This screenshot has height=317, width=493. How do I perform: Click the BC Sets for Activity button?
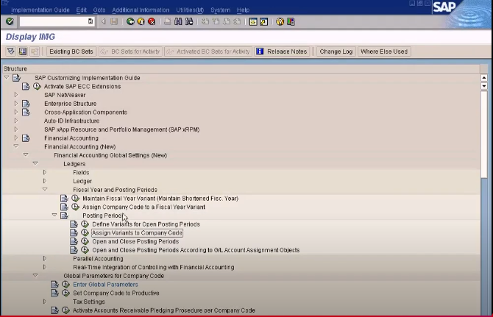point(130,51)
